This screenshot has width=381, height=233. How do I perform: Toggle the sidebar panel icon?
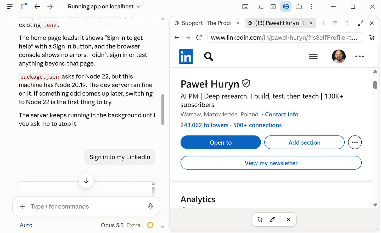coord(24,7)
